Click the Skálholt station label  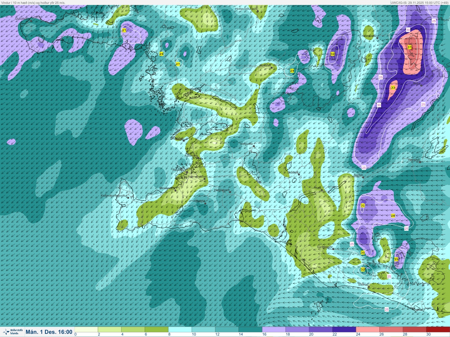point(293,172)
